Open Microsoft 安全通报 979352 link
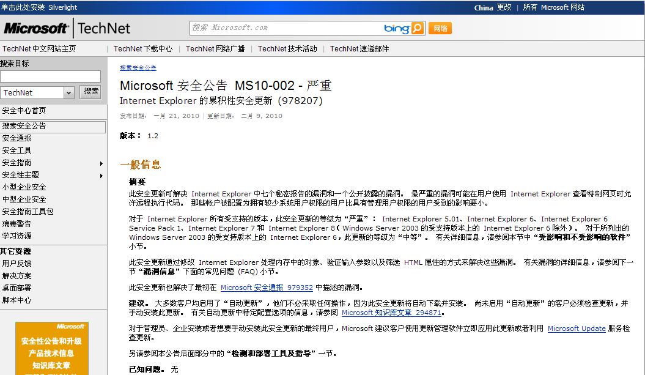The width and height of the screenshot is (645, 375). [267, 288]
